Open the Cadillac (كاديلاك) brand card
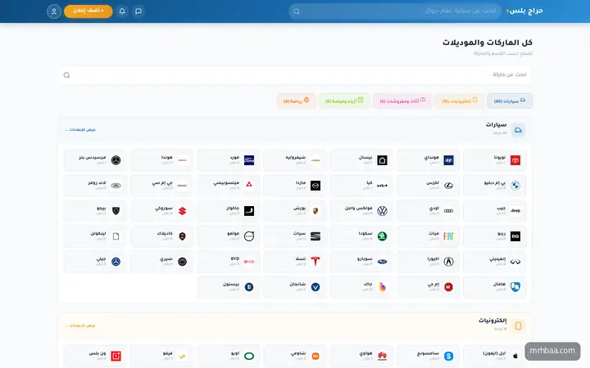 coord(161,236)
